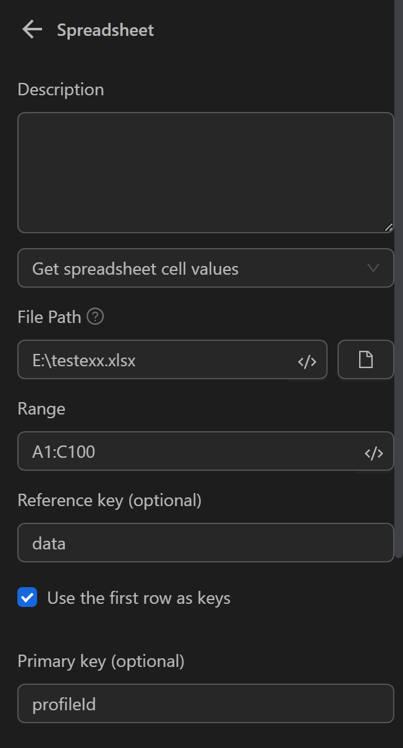Click the Description textarea resize handle
Image resolution: width=403 pixels, height=748 pixels.
point(388,227)
